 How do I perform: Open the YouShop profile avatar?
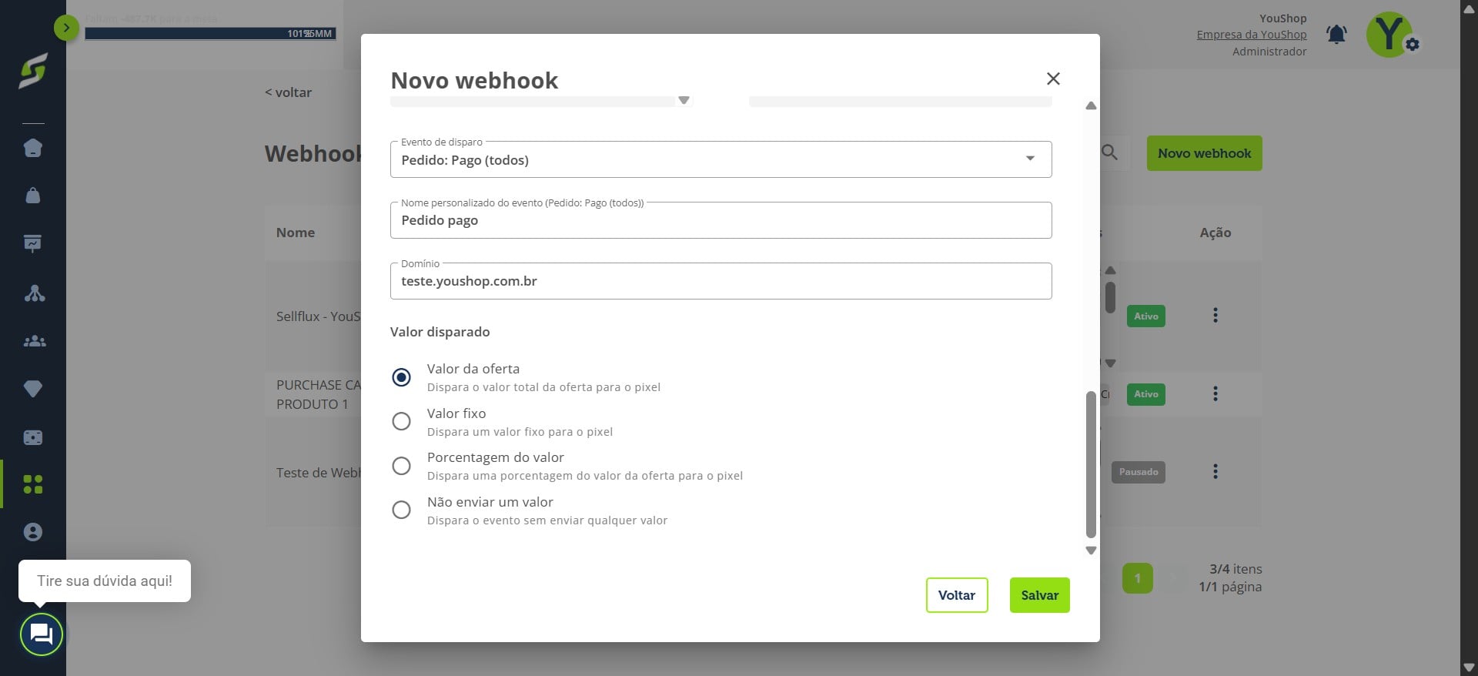point(1389,35)
